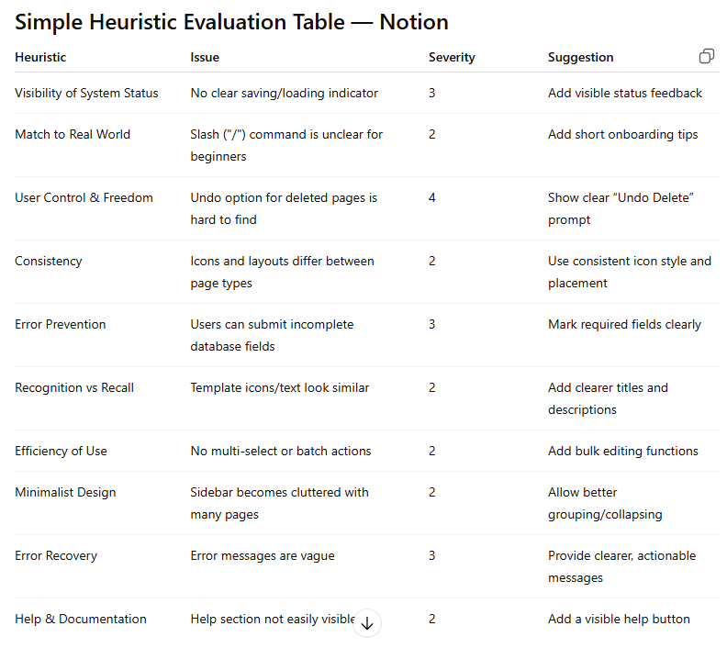Screen dimensions: 727x648
Task: Click the Help & Documentation cell
Action: [81, 619]
